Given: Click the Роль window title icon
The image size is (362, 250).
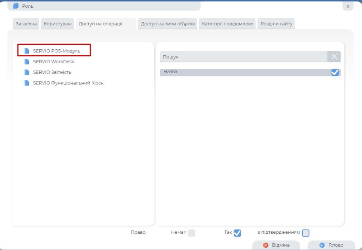Looking at the screenshot, I should pyautogui.click(x=16, y=6).
